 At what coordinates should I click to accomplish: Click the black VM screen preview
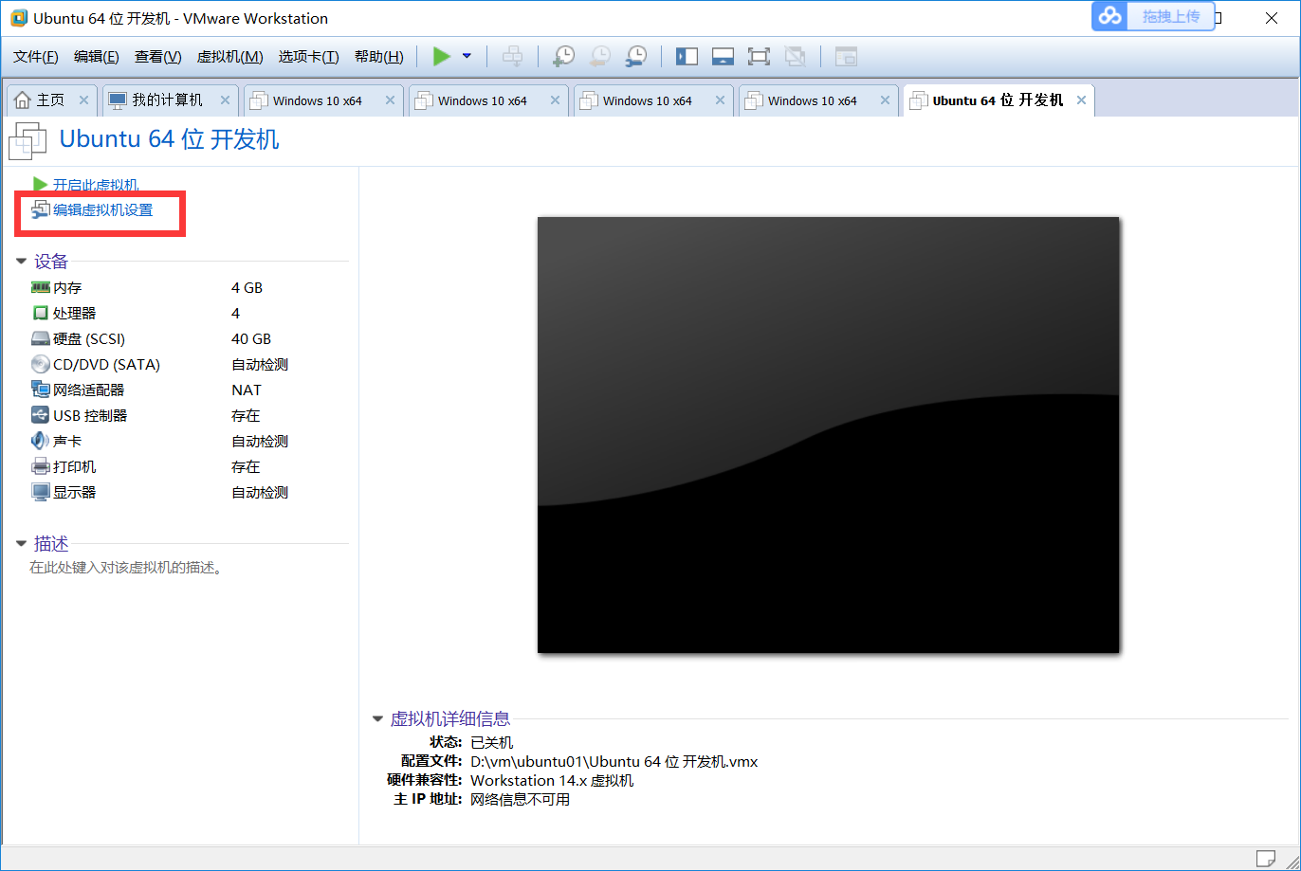(828, 435)
